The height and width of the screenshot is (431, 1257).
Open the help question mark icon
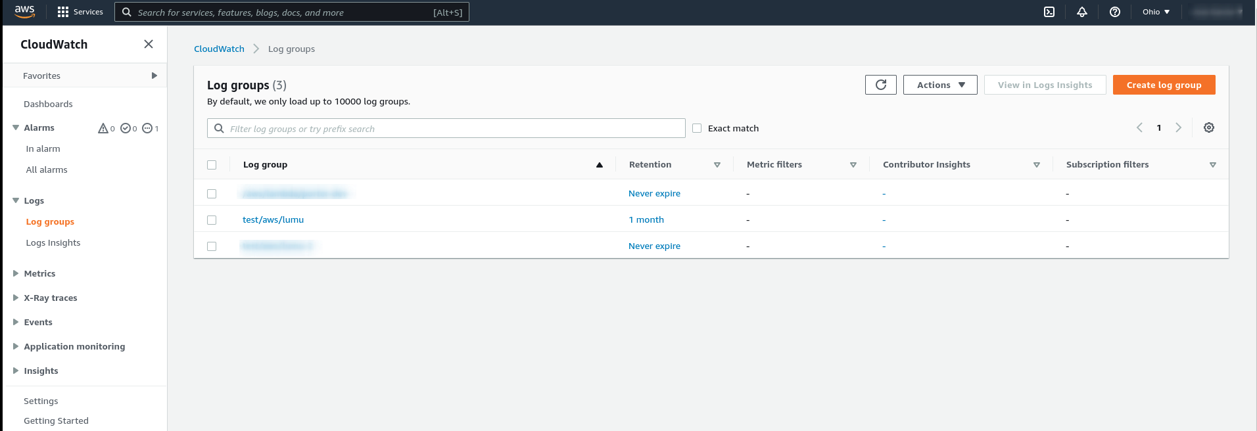point(1115,12)
